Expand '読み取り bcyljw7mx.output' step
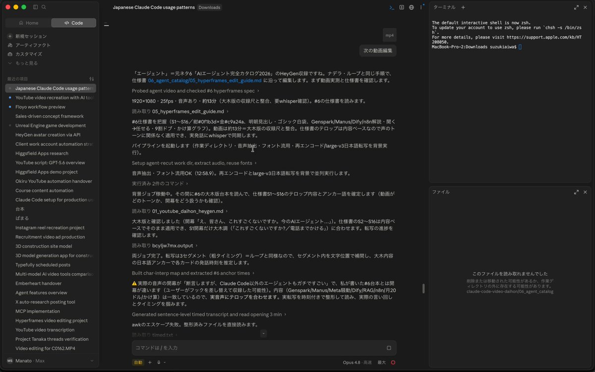Screen dimensions: 595x372 point(165,245)
